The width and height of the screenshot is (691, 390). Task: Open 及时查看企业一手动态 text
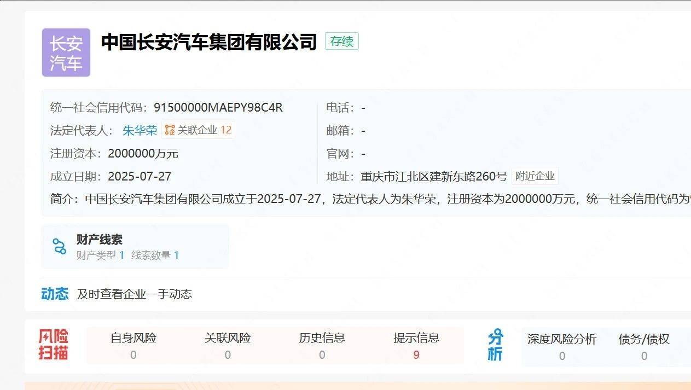coord(135,294)
